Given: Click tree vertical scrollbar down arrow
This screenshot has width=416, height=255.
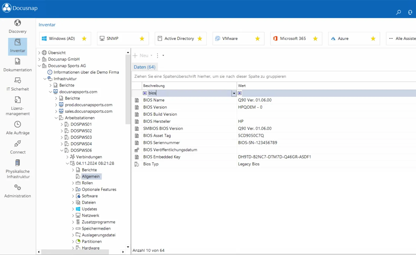Looking at the screenshot, I should click(x=128, y=247).
